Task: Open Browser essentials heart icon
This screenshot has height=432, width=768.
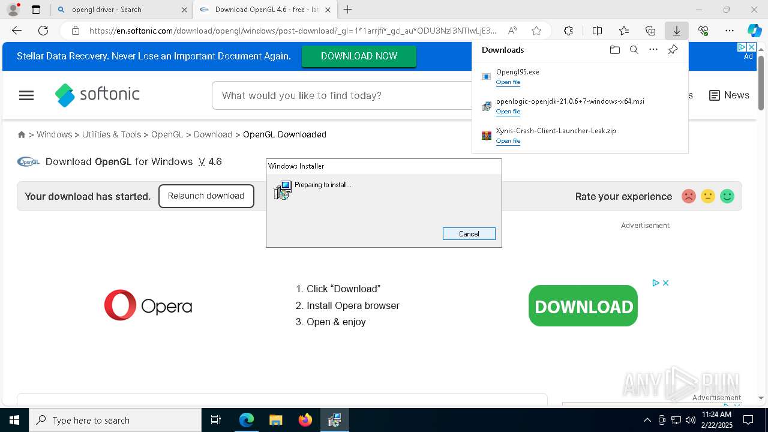Action: click(703, 31)
